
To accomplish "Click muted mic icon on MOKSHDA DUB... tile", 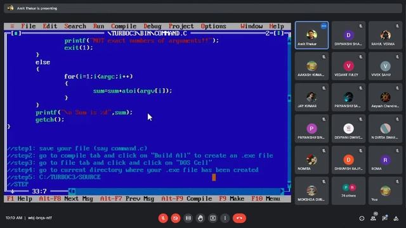I will click(324, 182).
